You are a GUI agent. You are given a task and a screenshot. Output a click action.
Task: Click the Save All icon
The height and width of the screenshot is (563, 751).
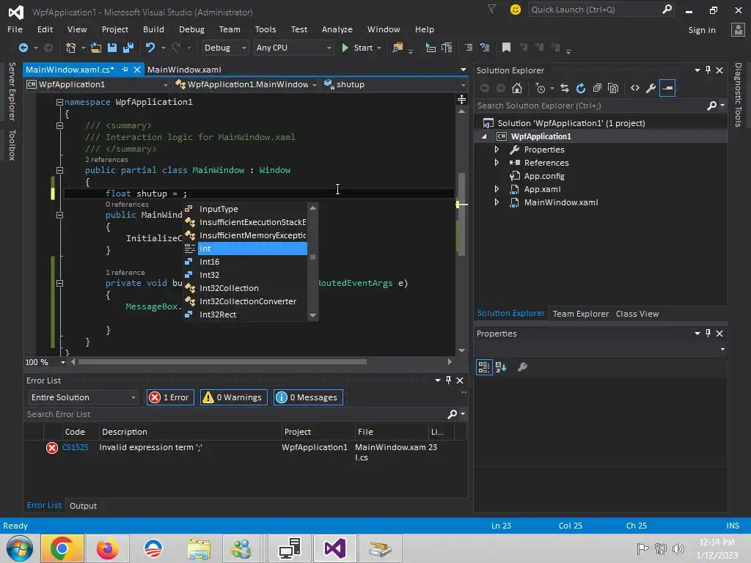(128, 48)
